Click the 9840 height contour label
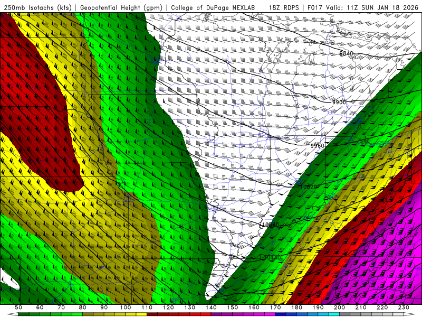Screen dimensions: 422x317 pos(346,53)
